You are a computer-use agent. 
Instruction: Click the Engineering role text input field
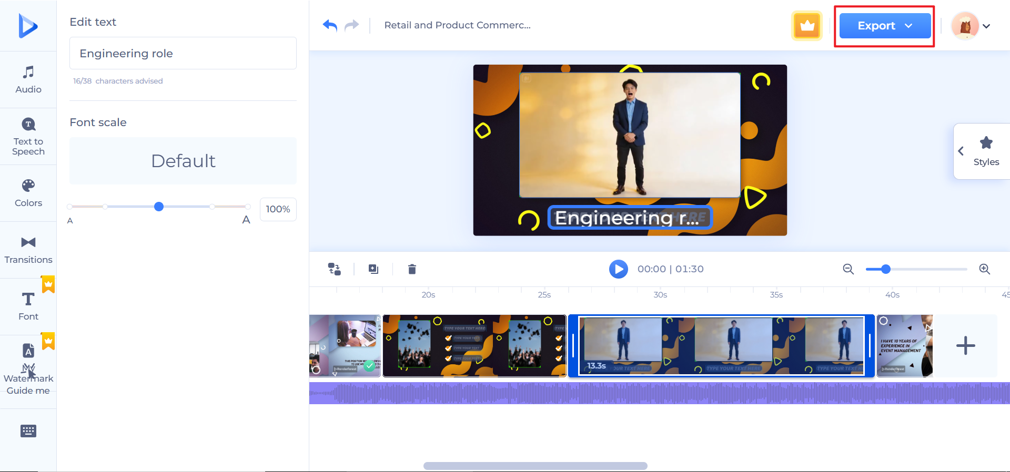pyautogui.click(x=183, y=53)
